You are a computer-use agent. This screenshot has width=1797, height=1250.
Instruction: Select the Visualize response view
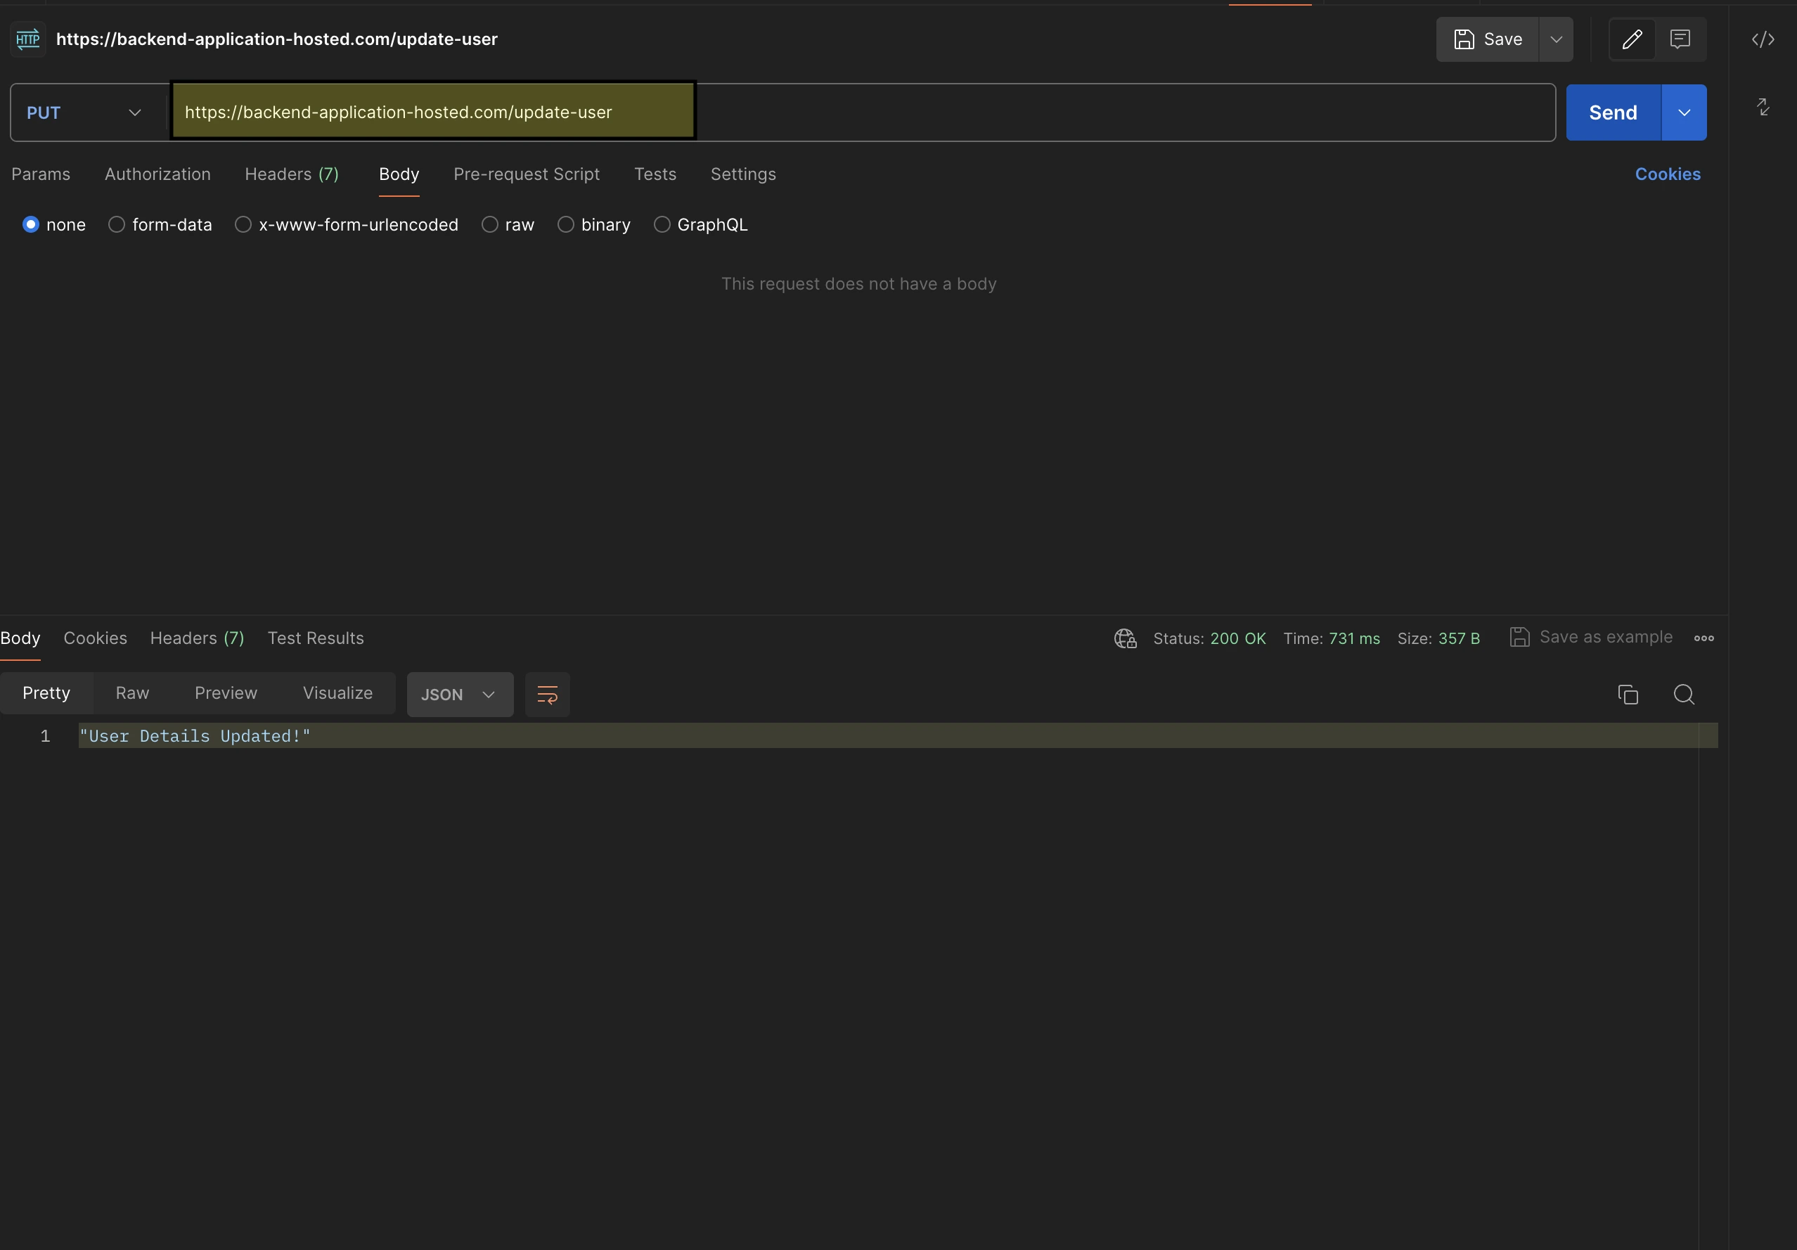(x=338, y=693)
